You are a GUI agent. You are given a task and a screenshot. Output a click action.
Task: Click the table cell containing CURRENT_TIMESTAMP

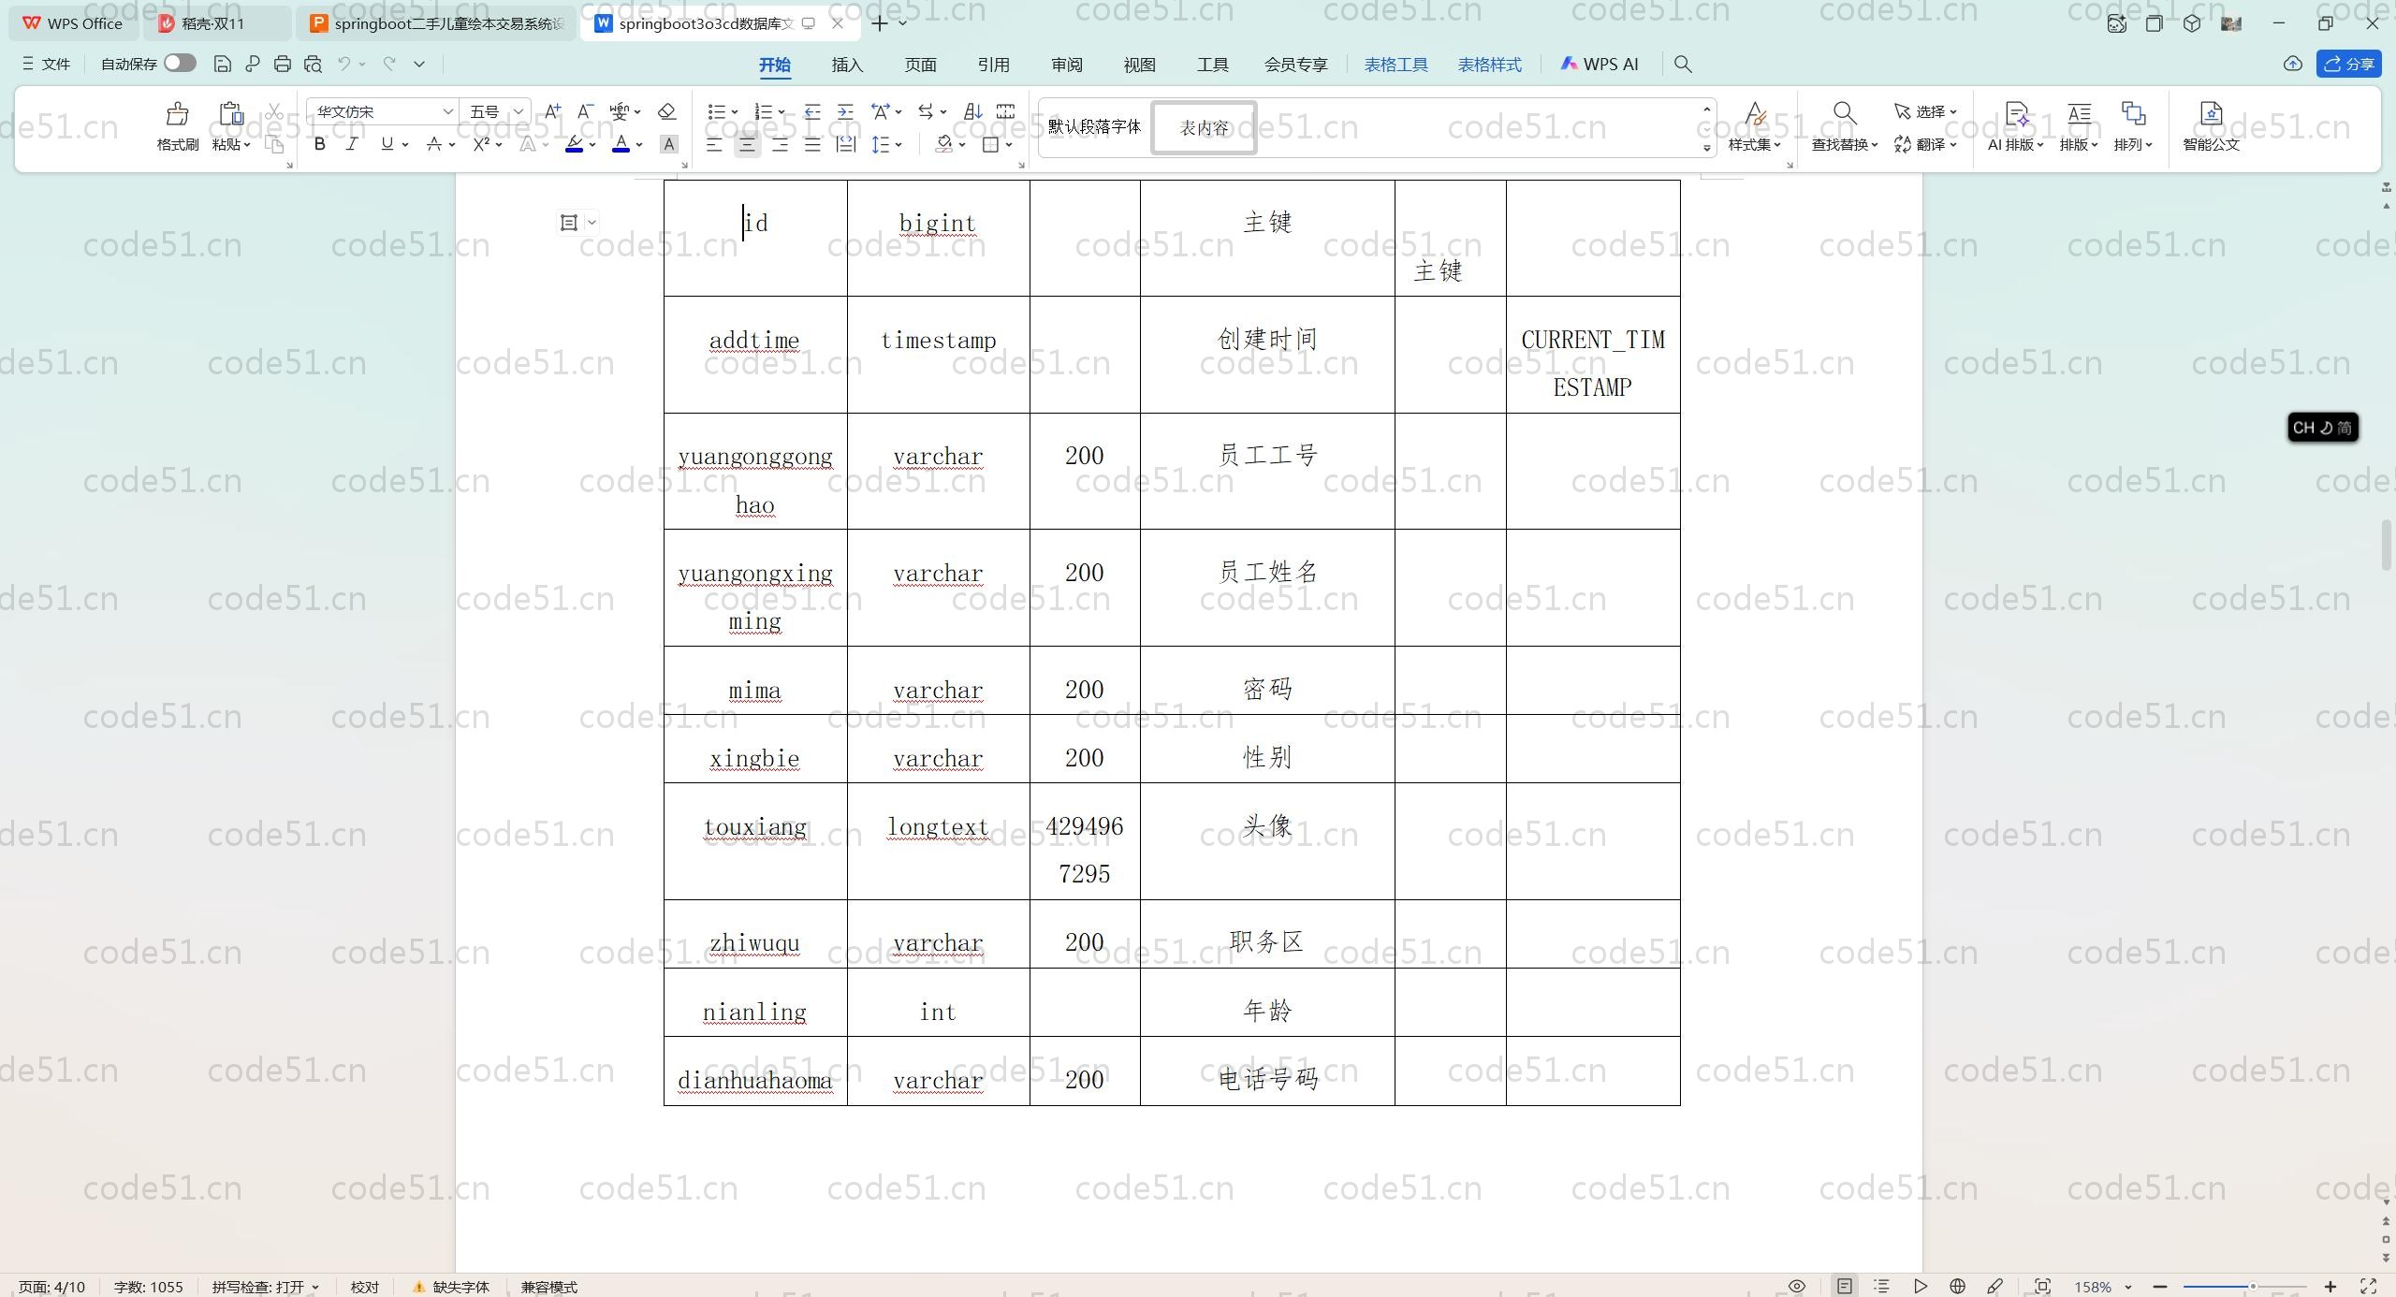click(1592, 363)
